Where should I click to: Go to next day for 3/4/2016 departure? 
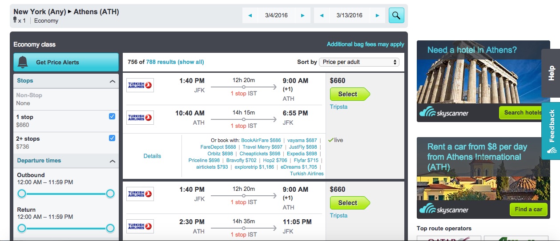coord(302,16)
